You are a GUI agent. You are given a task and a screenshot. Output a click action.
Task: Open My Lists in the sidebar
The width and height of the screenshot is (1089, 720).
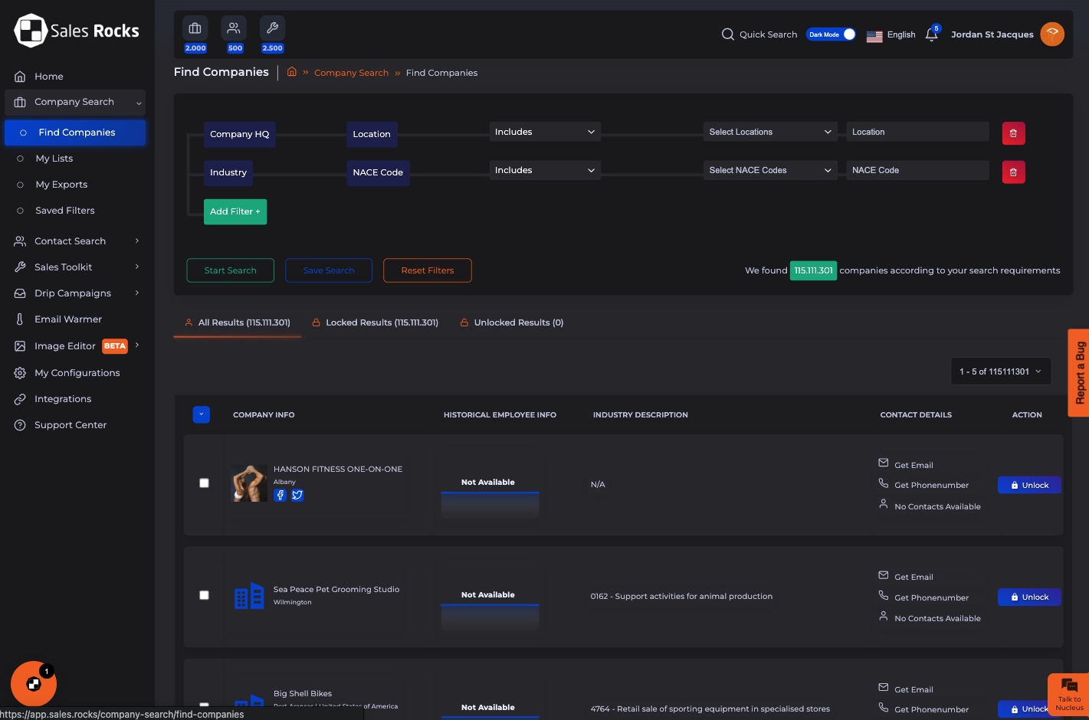click(54, 159)
